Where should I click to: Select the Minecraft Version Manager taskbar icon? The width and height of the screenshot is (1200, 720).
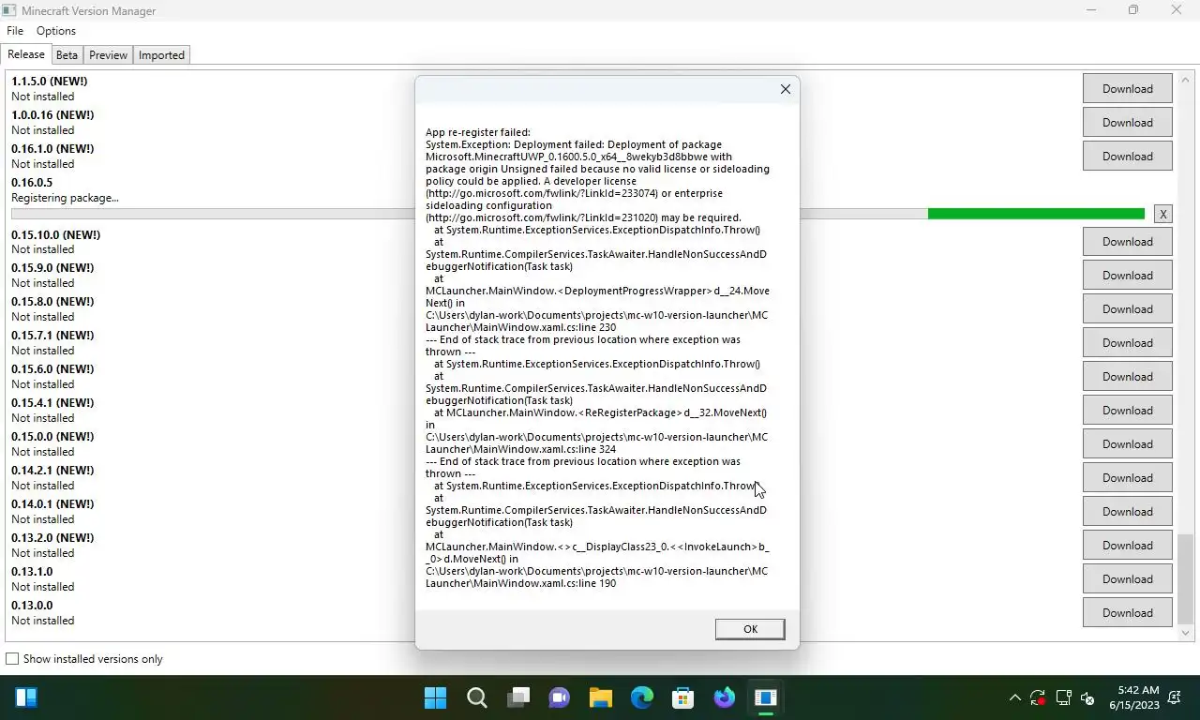(x=766, y=697)
